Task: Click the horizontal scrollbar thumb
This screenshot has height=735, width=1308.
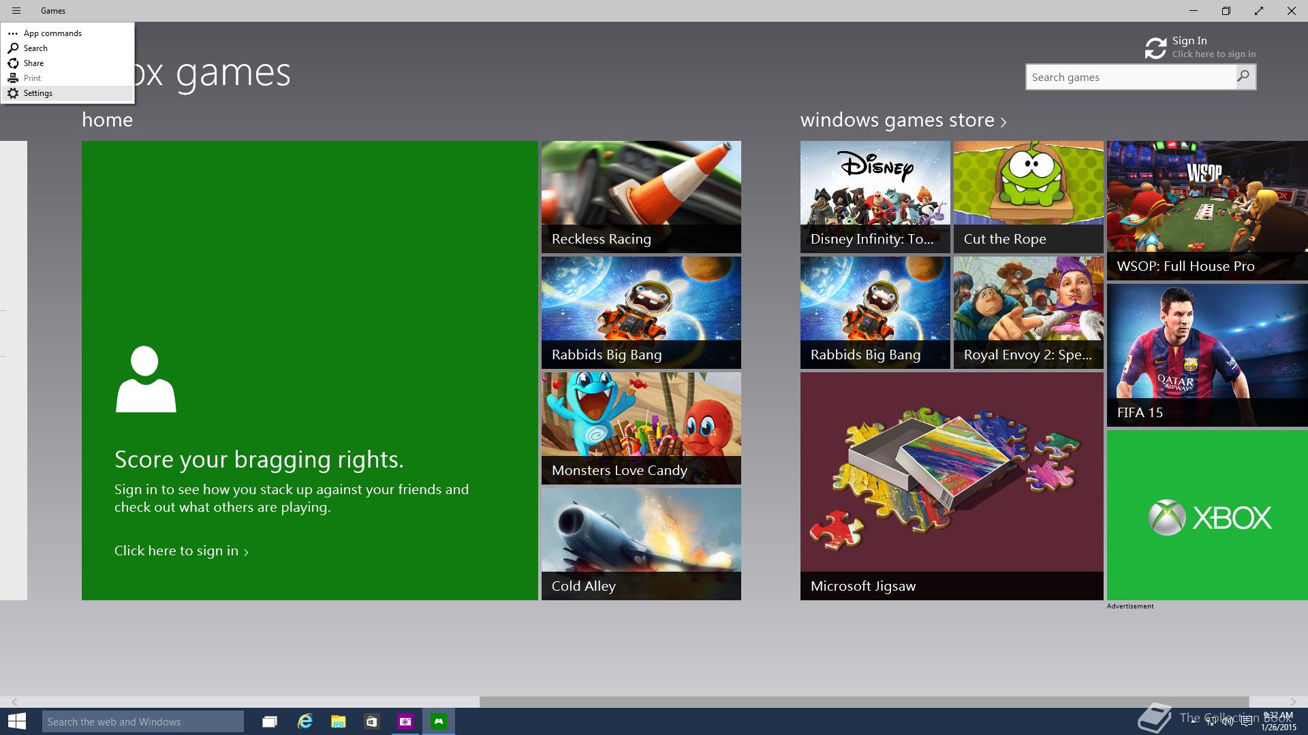Action: click(x=864, y=702)
